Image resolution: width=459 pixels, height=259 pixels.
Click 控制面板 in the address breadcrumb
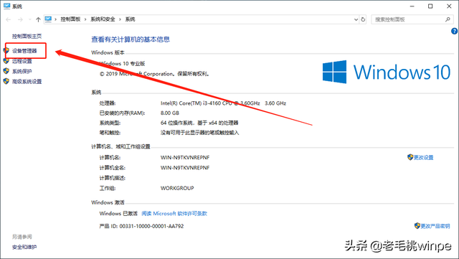(x=70, y=19)
